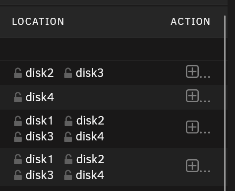Click the plus icon in the upper four-disk row
235x191 pixels.
click(192, 127)
